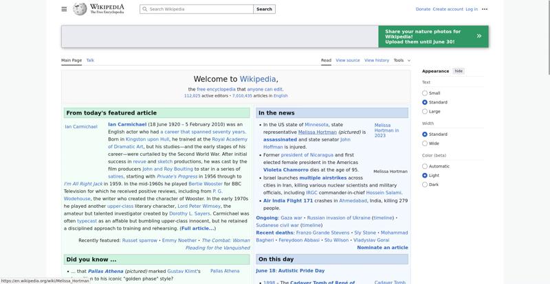This screenshot has width=550, height=284.
Task: Open the Air India Flight 171 link
Action: tap(288, 201)
